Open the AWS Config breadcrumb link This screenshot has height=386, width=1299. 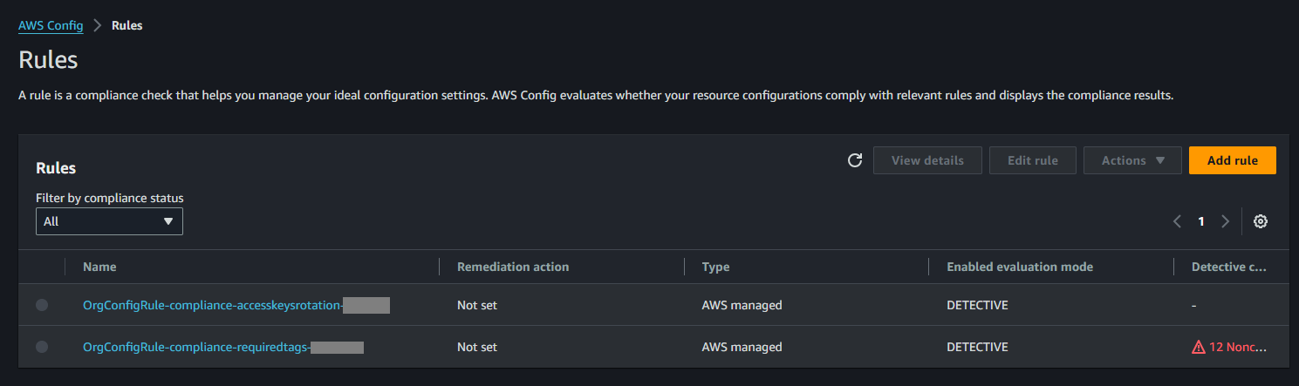coord(51,25)
